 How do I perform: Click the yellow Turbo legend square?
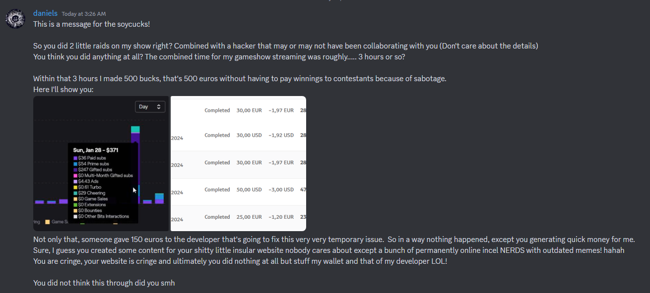coord(75,187)
